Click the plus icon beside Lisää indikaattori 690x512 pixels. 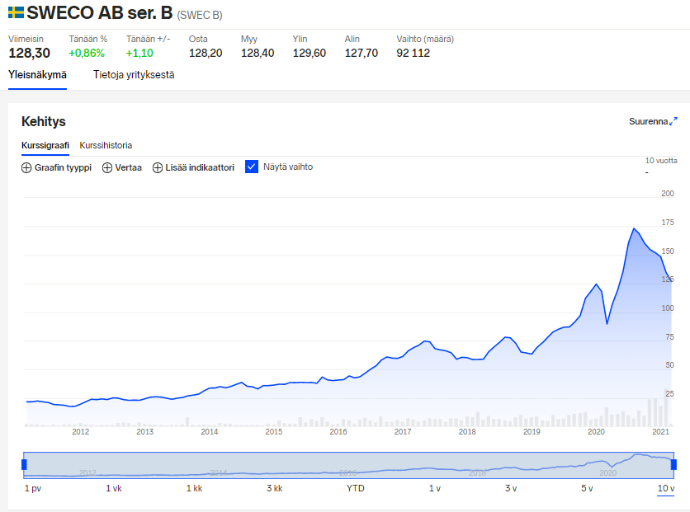[158, 167]
